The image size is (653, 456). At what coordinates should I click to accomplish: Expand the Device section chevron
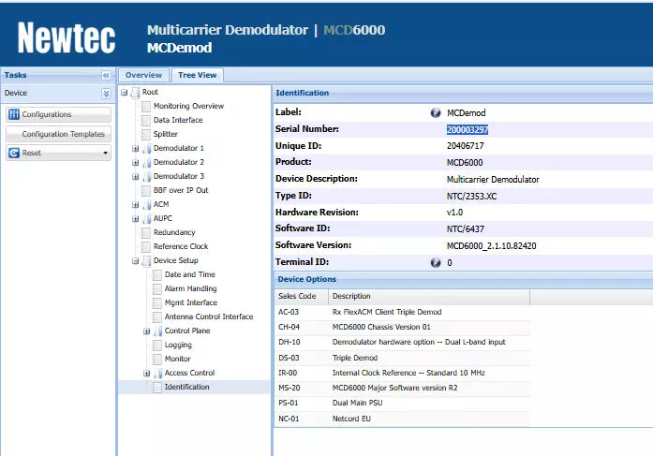pos(106,94)
